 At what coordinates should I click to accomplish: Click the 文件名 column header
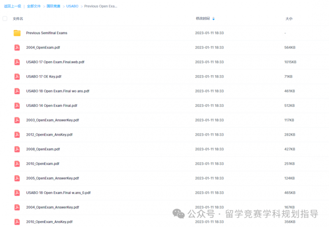[x=18, y=18]
